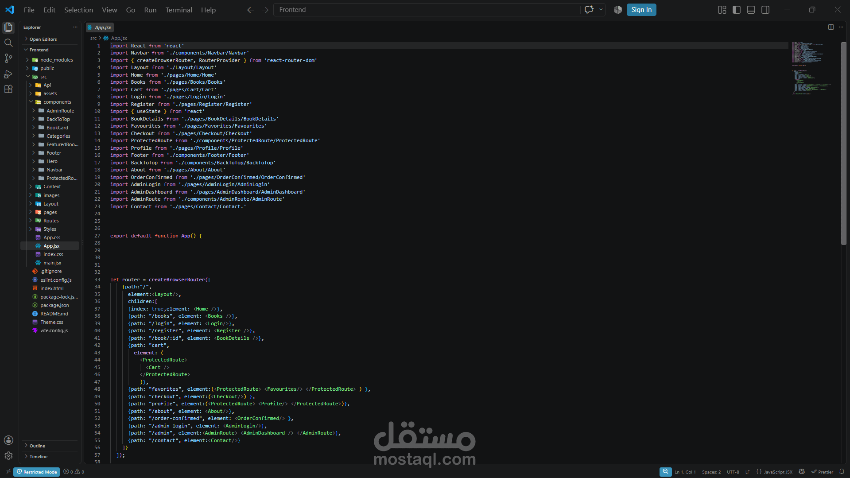The height and width of the screenshot is (478, 850).
Task: Select the App.jsx editor tab
Action: (x=100, y=27)
